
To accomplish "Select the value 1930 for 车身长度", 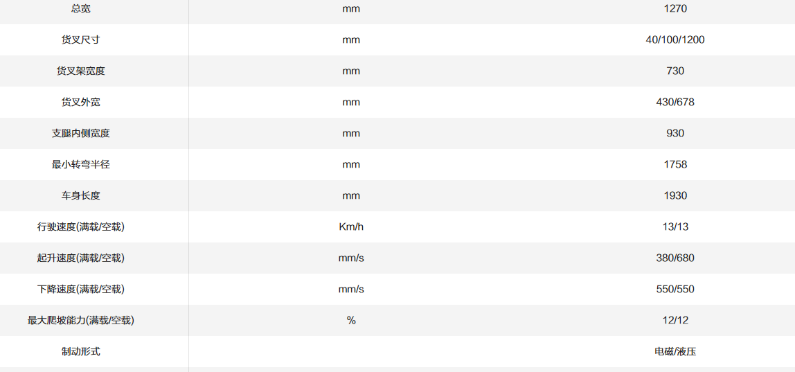I will pyautogui.click(x=675, y=196).
